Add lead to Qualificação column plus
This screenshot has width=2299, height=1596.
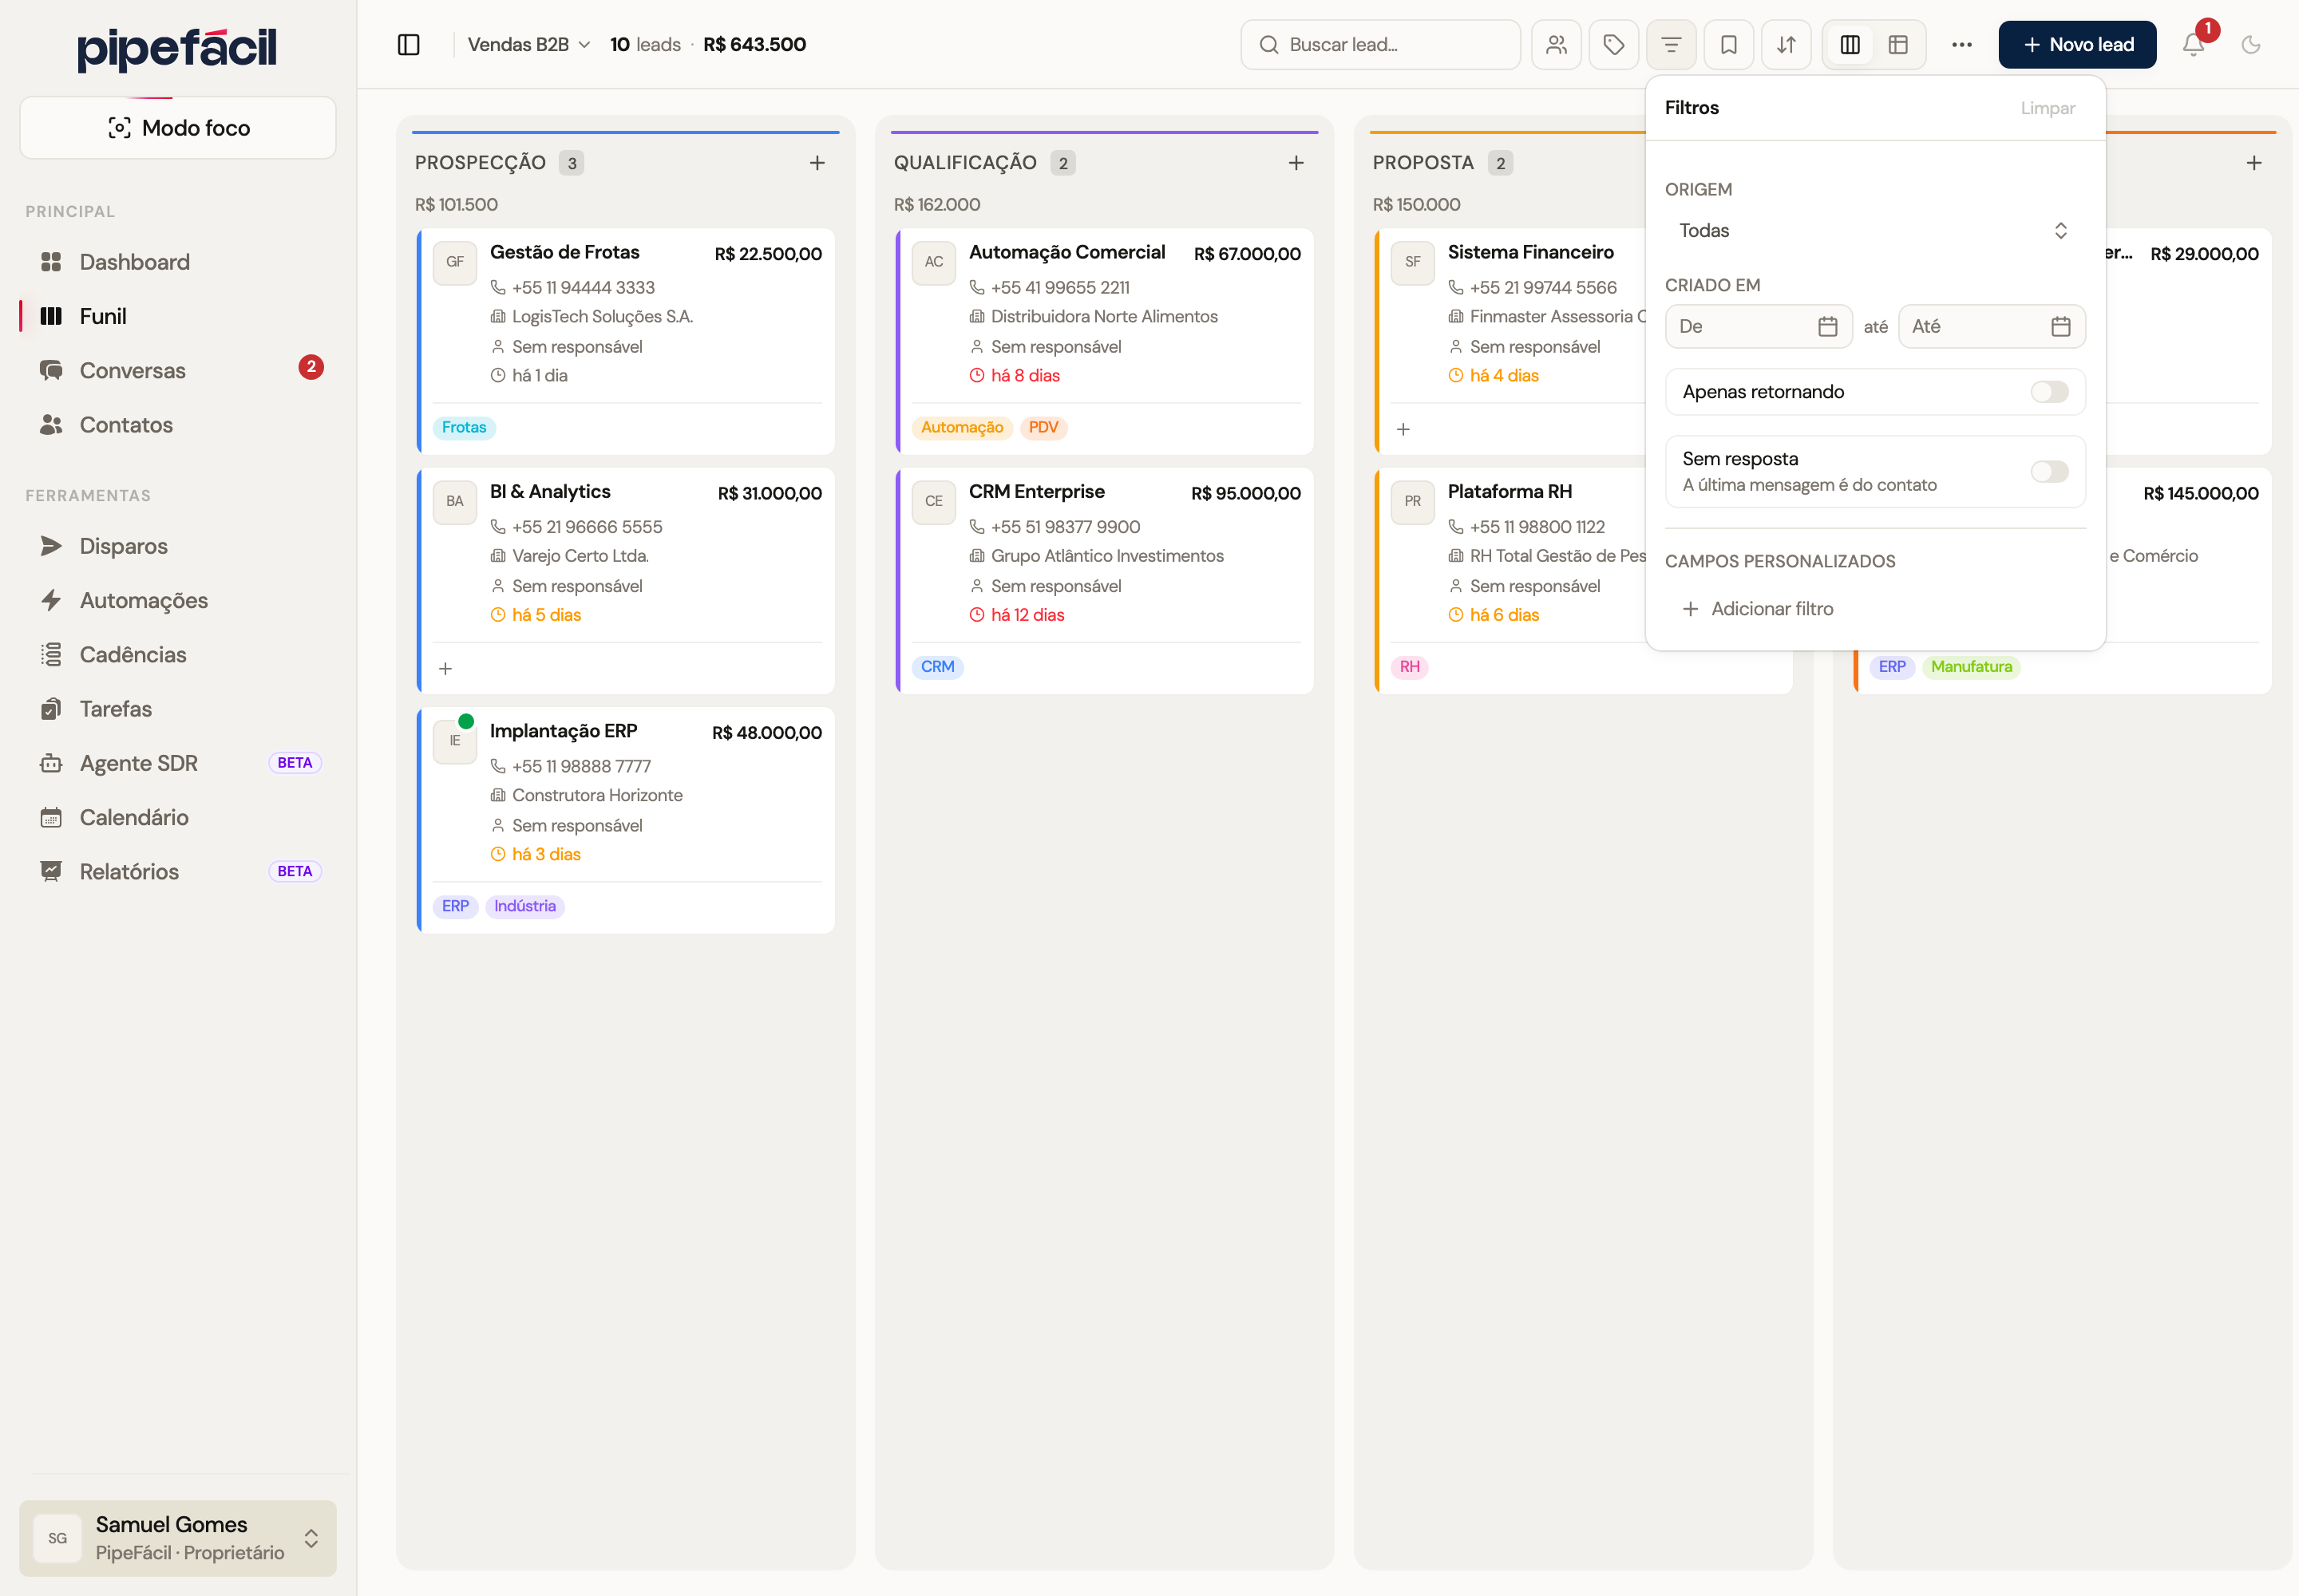coord(1296,163)
